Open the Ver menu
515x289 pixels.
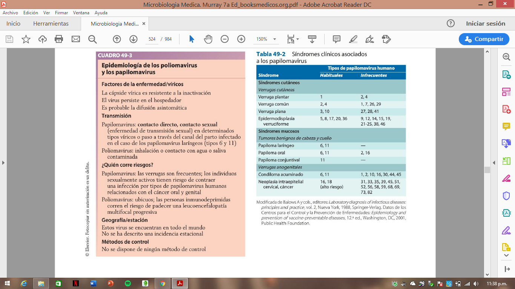coord(46,12)
